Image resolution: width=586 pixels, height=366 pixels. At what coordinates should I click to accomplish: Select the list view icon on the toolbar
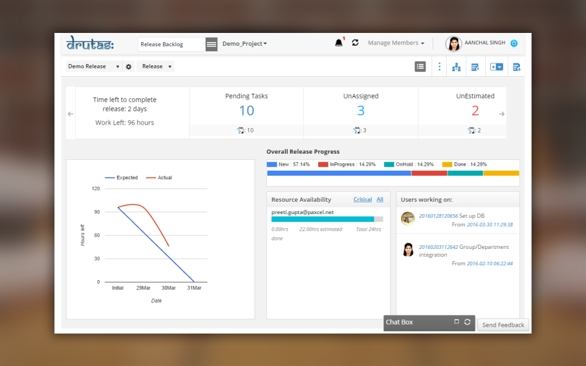pos(420,66)
